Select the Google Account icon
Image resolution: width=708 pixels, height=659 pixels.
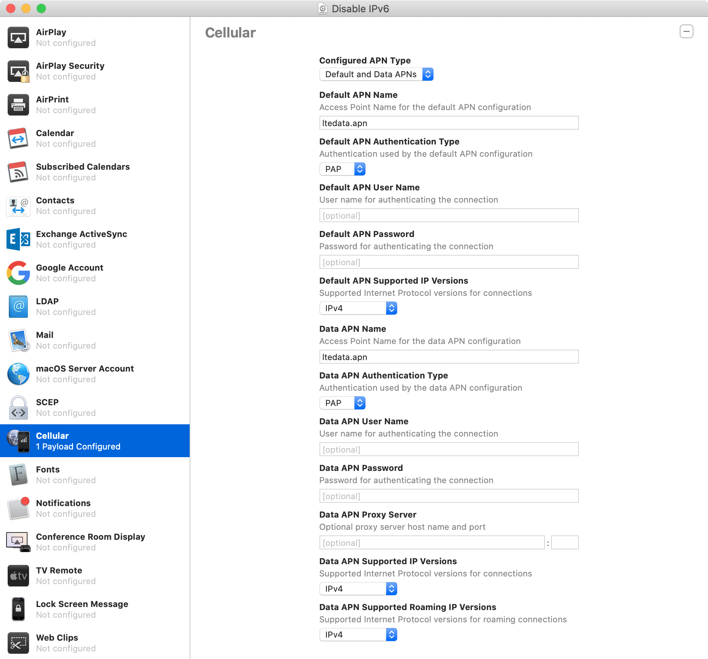click(18, 273)
